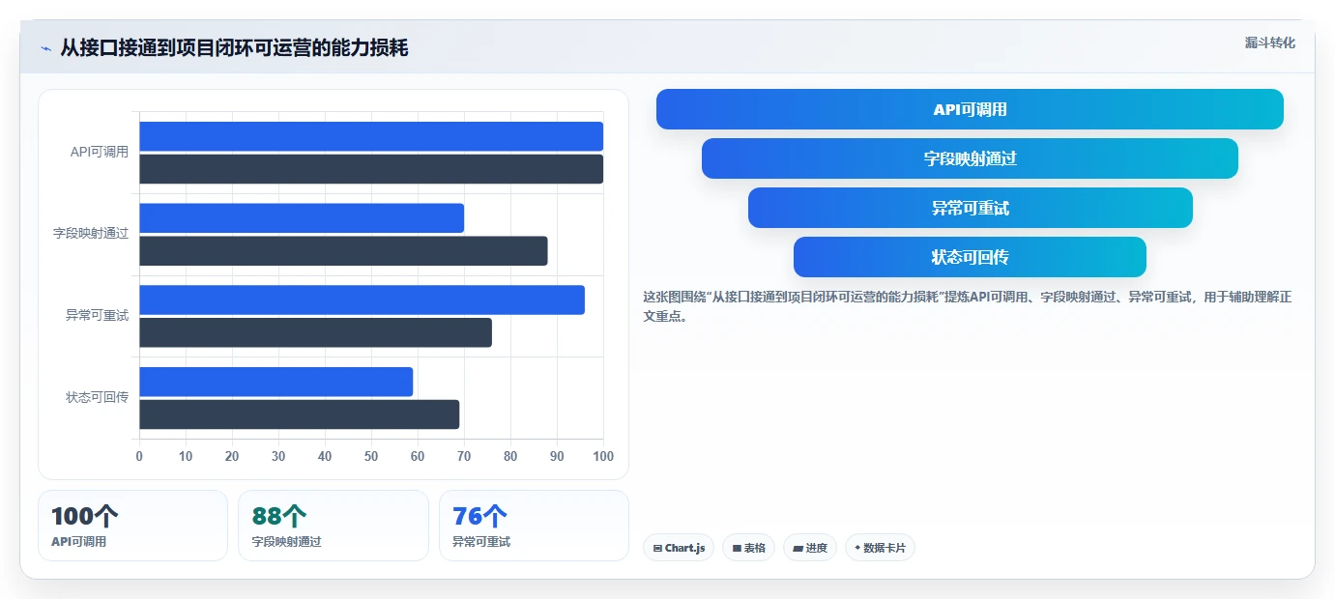Click the 字段映射通过 y-axis label
The height and width of the screenshot is (599, 1335).
click(91, 234)
